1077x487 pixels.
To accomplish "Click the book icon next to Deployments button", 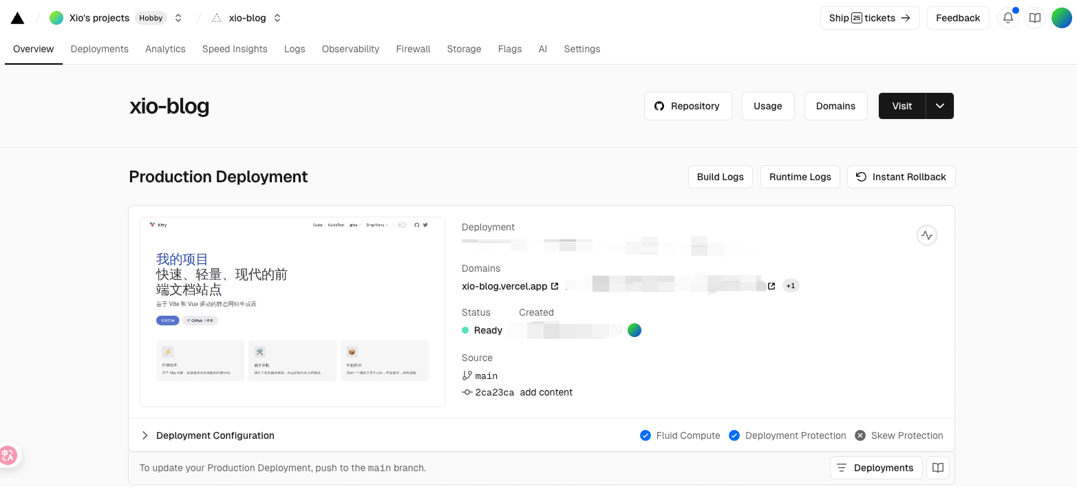I will [x=937, y=468].
